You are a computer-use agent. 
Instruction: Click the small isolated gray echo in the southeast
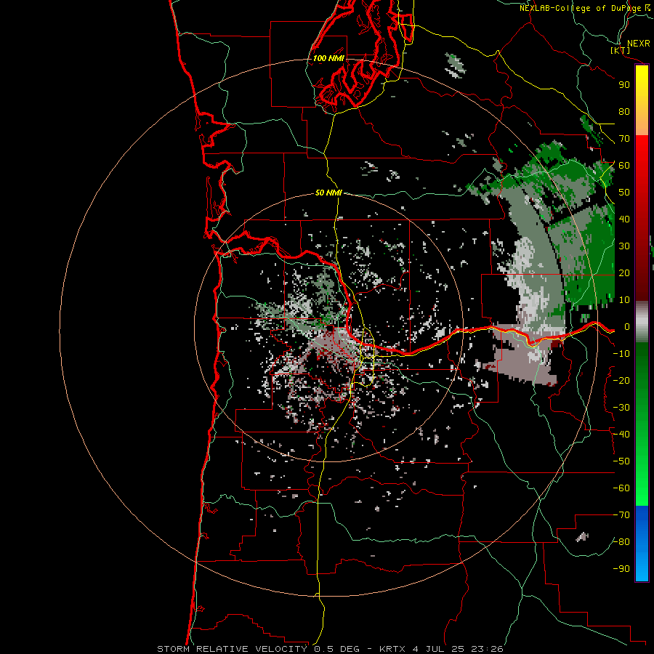[x=583, y=537]
